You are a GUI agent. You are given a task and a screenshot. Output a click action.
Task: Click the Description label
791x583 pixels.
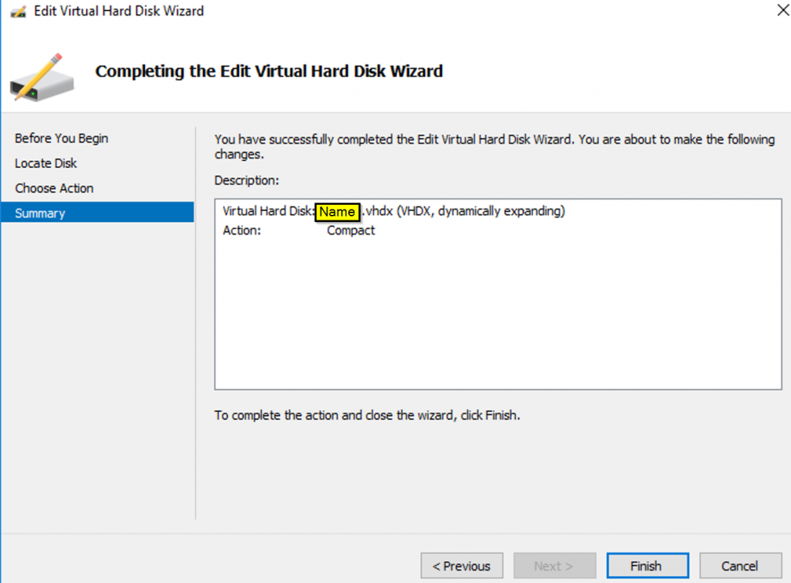pyautogui.click(x=246, y=180)
